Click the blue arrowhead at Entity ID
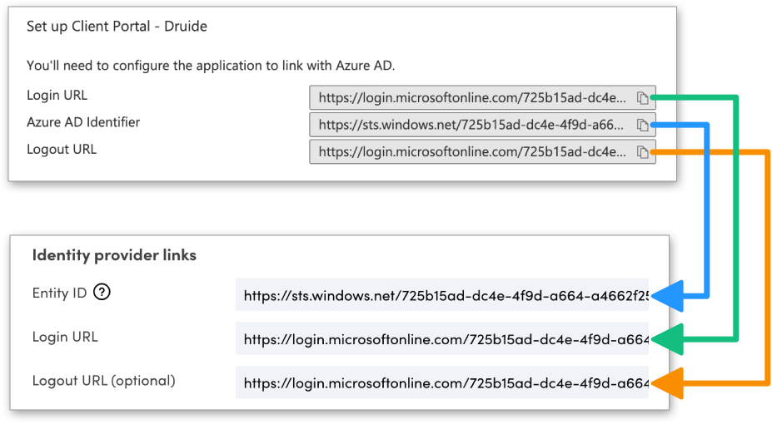This screenshot has width=772, height=424. 669,295
